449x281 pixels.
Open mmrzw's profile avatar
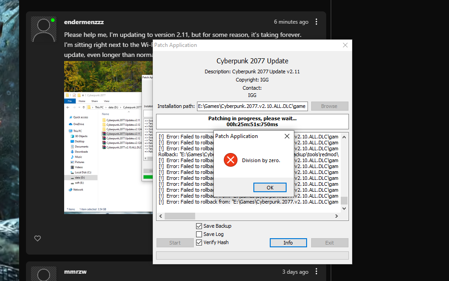point(44,274)
